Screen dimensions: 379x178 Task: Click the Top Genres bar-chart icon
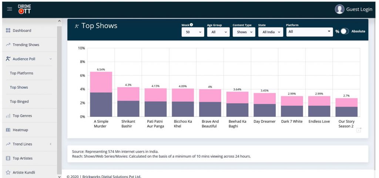tap(8, 116)
